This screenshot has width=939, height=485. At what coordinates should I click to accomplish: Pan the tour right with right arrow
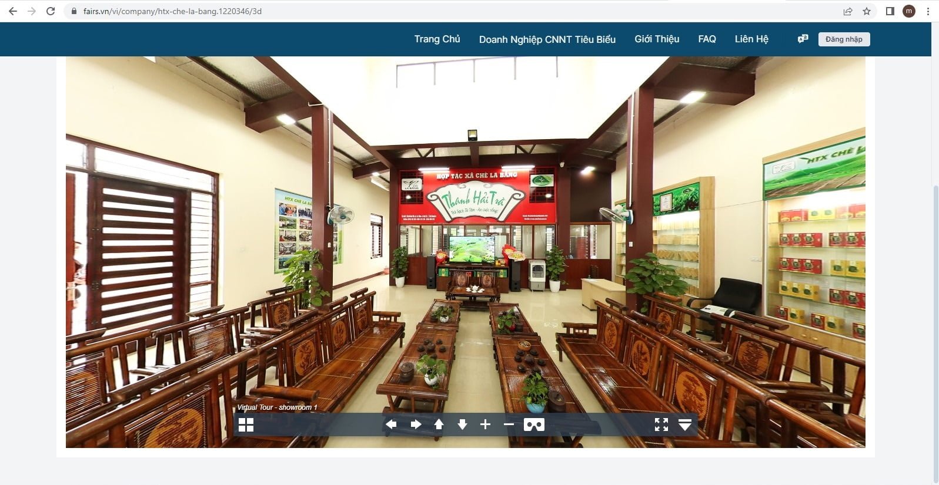tap(416, 425)
